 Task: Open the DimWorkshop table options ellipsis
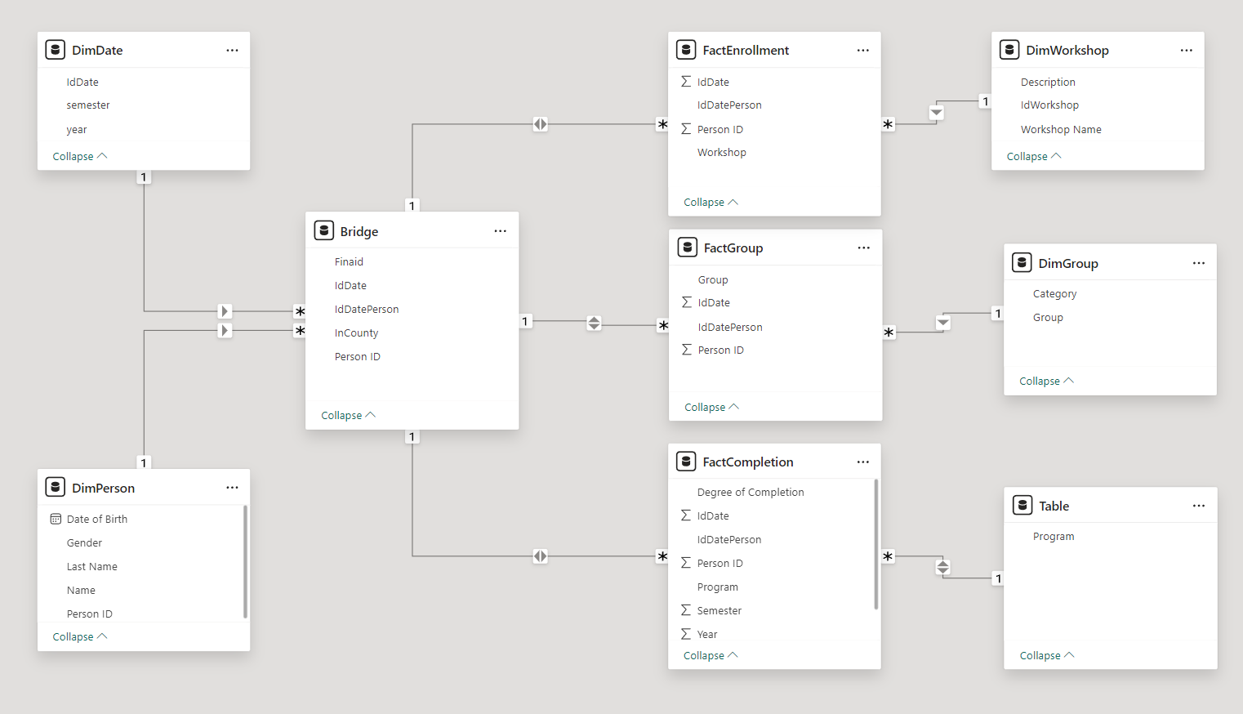click(x=1186, y=51)
